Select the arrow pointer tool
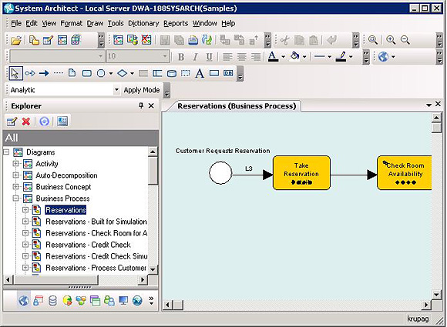The width and height of the screenshot is (447, 327). 15,73
